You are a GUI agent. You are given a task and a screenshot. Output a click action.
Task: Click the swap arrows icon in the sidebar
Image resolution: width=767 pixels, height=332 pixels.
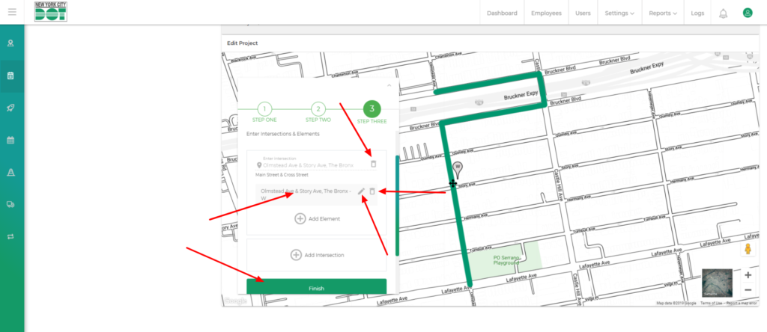tap(11, 236)
